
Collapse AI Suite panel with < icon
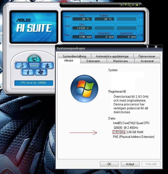point(122,5)
